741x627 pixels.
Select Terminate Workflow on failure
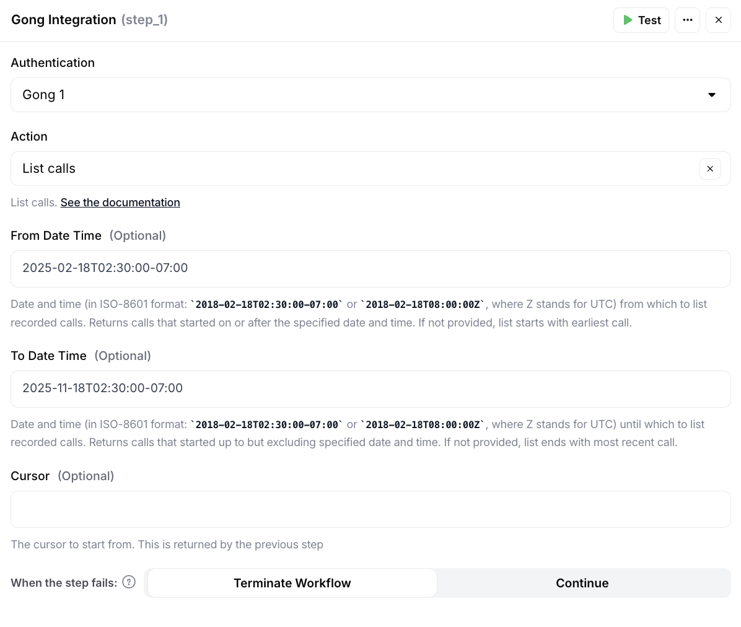click(292, 583)
